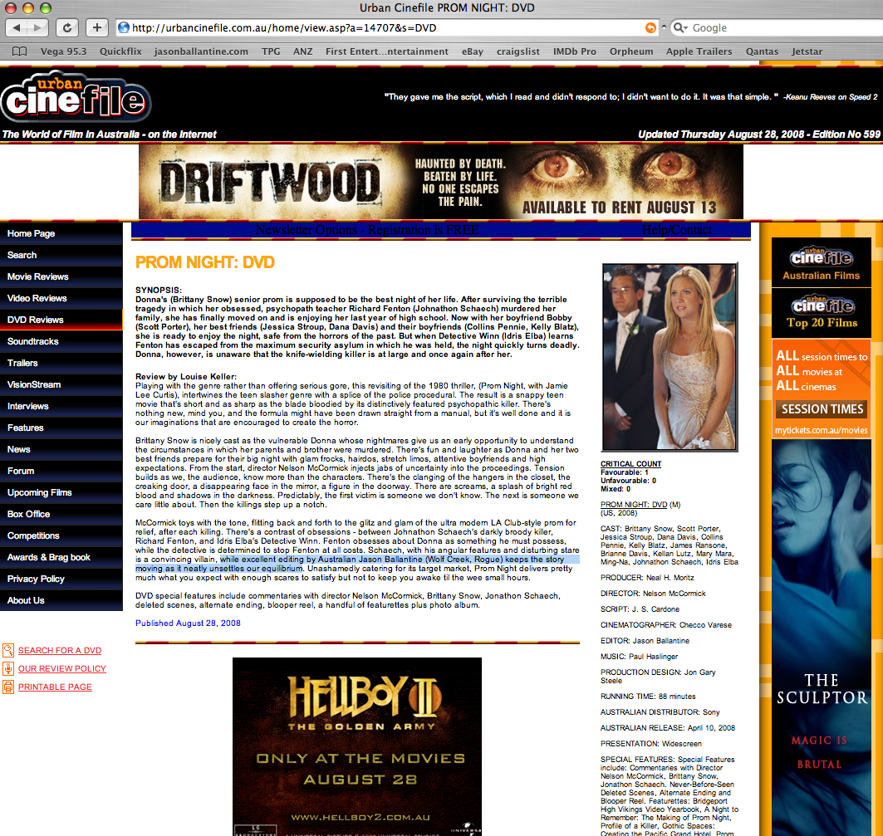Image resolution: width=883 pixels, height=836 pixels.
Task: Select DVD Reviews in the sidebar
Action: (x=61, y=320)
